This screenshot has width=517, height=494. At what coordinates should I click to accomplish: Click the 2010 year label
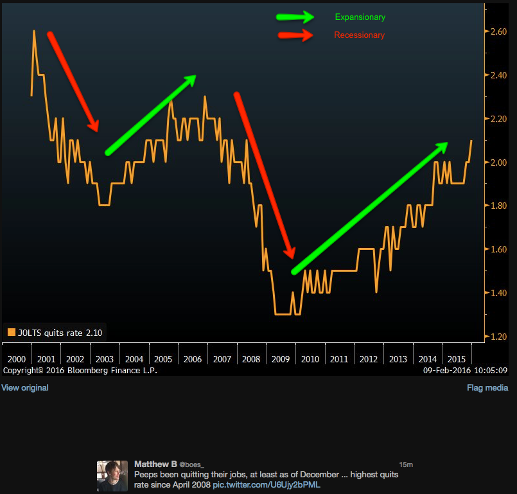pyautogui.click(x=310, y=359)
